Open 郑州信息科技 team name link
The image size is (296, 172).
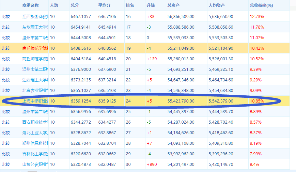35,143
